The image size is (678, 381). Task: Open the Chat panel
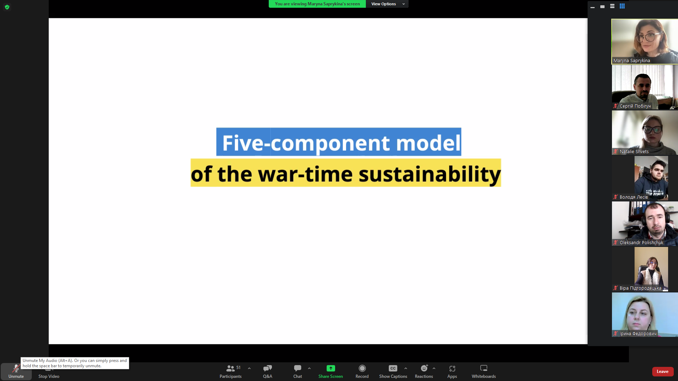(x=297, y=371)
